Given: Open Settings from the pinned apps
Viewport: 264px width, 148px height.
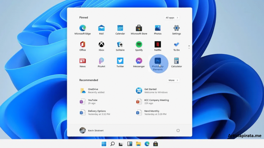Looking at the screenshot, I should 176,28.
